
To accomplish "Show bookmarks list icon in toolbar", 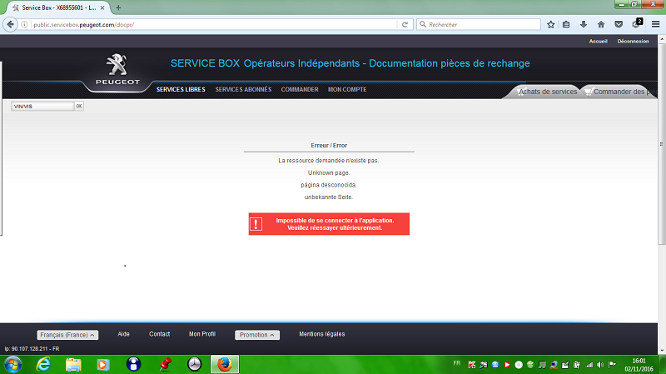I will 566,25.
